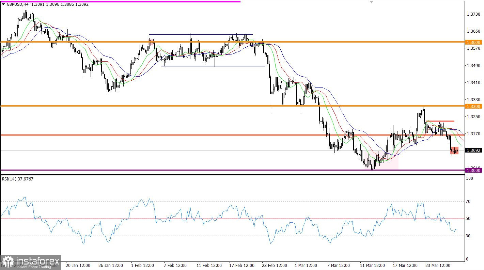484x270 pixels.
Task: Select the small red rectangle around latest candles
Action: pyautogui.click(x=455, y=150)
